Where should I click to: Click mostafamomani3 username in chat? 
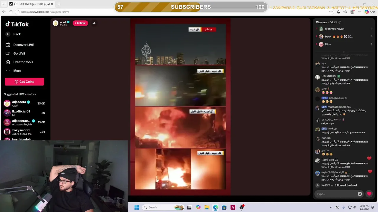[339, 107]
